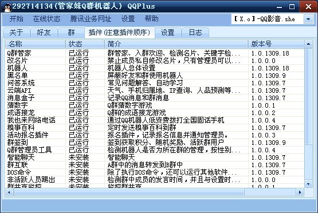Click the vertical scrollbar up arrow
This screenshot has width=318, height=213.
tap(308, 44)
